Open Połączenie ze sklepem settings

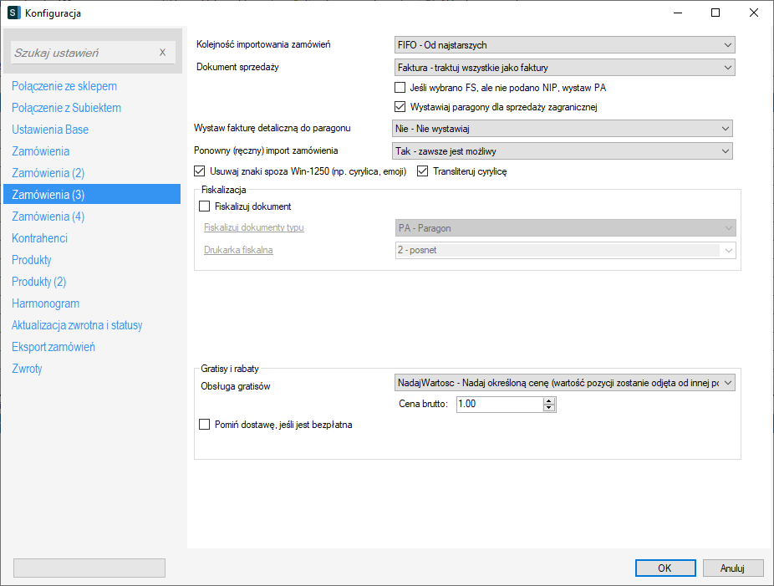64,86
